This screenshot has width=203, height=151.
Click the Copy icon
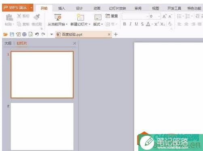point(19,24)
